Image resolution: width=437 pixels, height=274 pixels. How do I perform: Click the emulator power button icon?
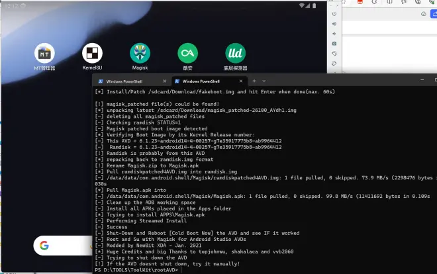pyautogui.click(x=334, y=14)
